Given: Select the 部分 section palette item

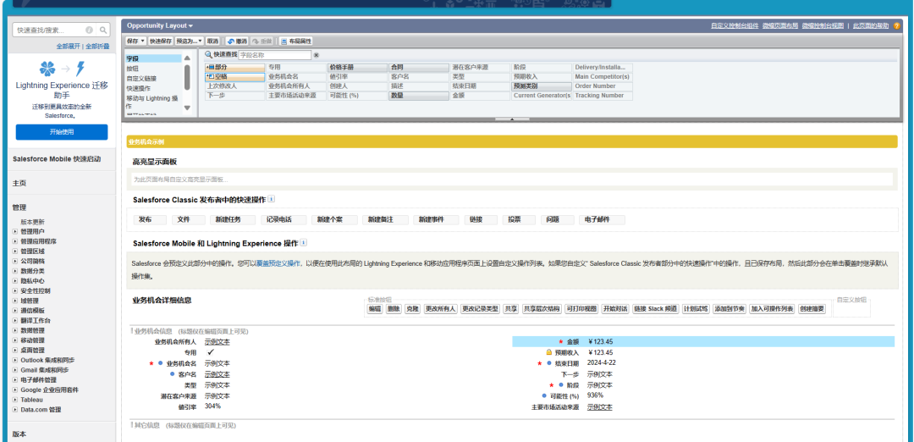Looking at the screenshot, I should click(235, 68).
